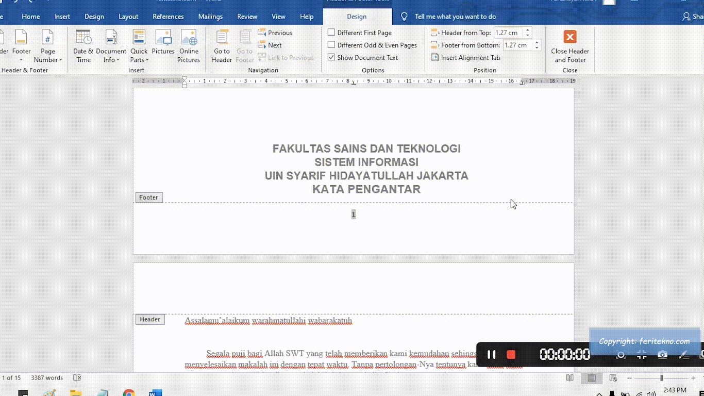704x396 pixels.
Task: Click the zoom slider handle
Action: click(662, 378)
